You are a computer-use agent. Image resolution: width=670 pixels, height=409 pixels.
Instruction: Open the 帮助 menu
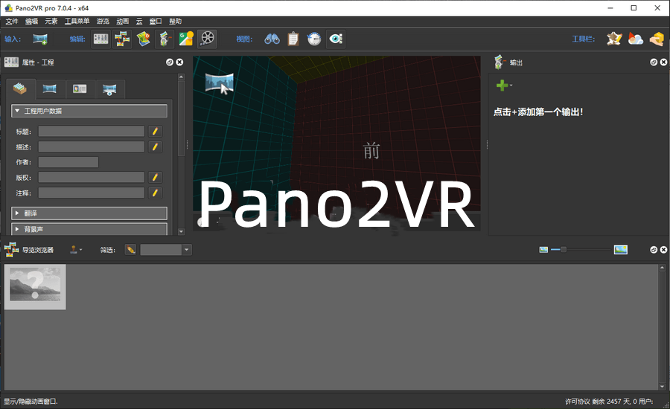click(175, 22)
